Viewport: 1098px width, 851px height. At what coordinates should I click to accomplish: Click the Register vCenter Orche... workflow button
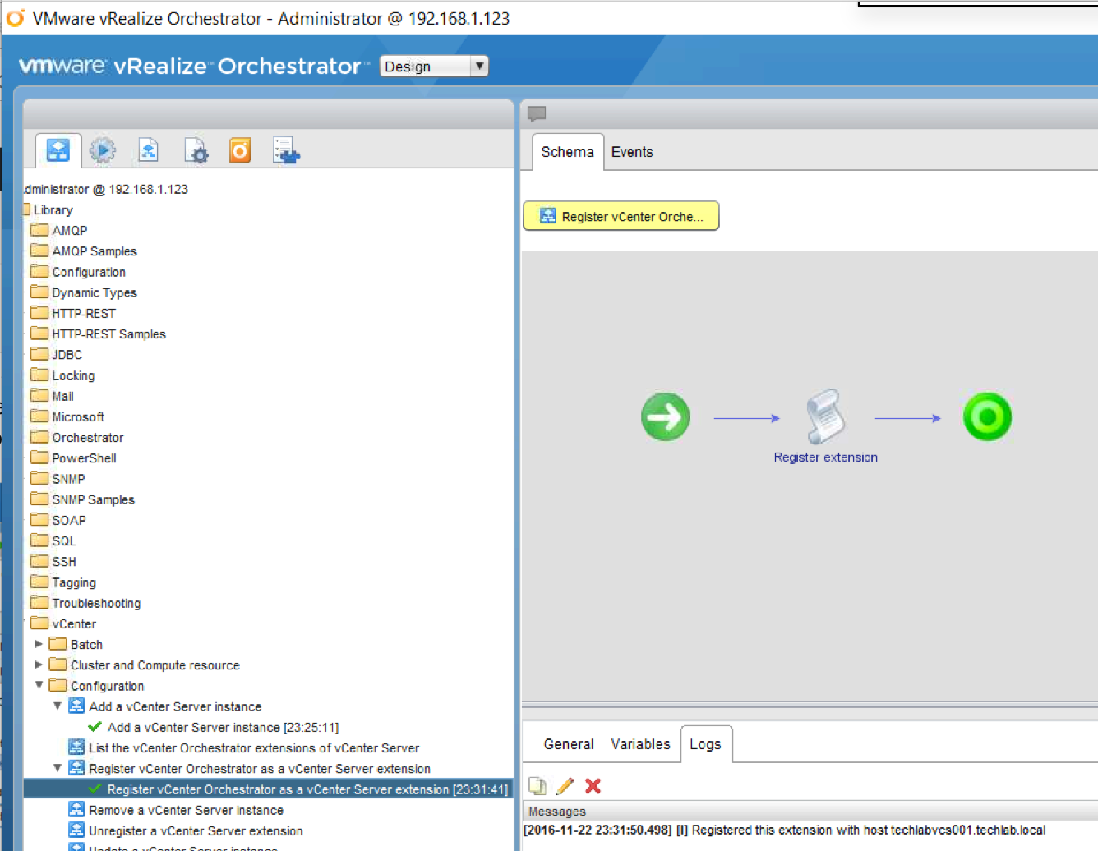pyautogui.click(x=621, y=216)
